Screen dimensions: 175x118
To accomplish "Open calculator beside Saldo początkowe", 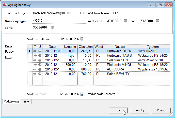I will tap(82, 39).
